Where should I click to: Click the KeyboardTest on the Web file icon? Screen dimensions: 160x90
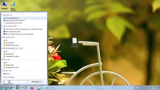click(4, 23)
